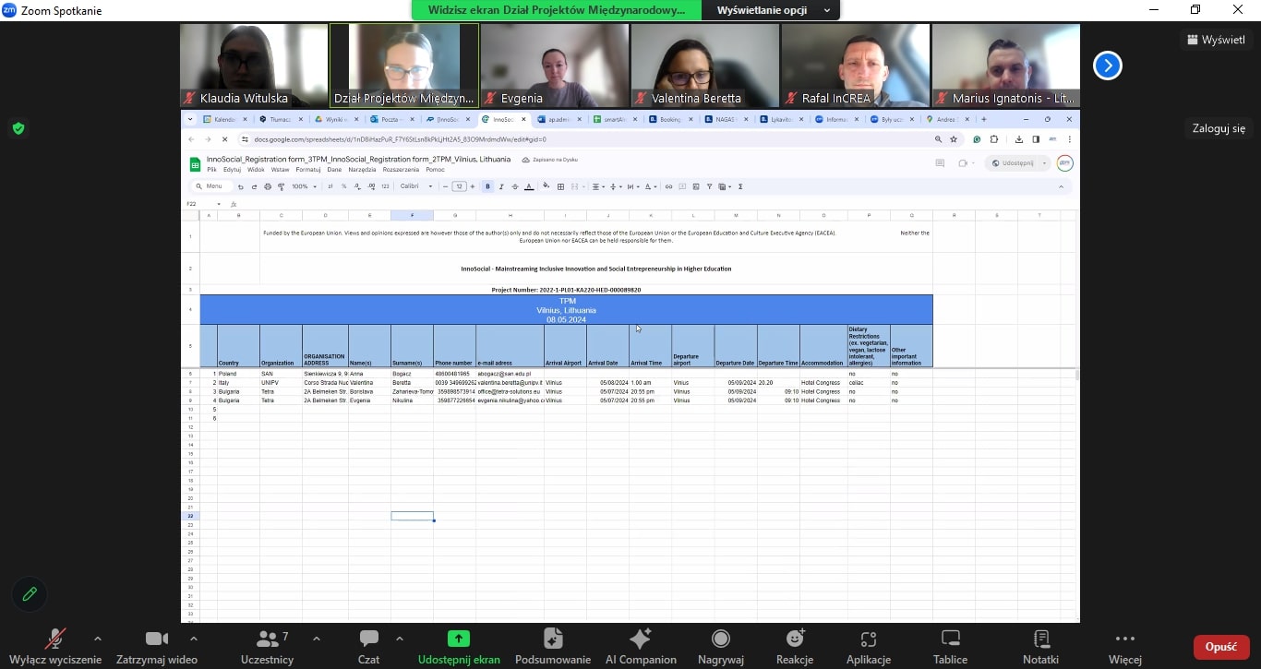This screenshot has height=669, width=1261.
Task: Open Wyświetl view layout button
Action: (x=1216, y=40)
